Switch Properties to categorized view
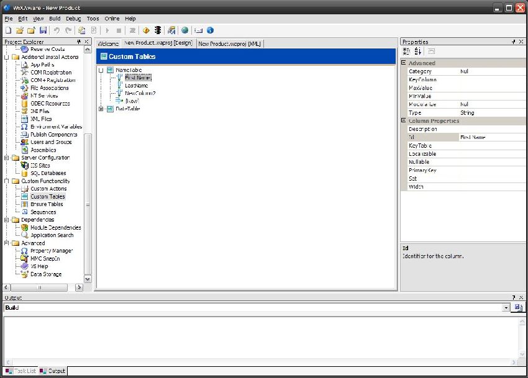Image resolution: width=528 pixels, height=378 pixels. click(406, 51)
